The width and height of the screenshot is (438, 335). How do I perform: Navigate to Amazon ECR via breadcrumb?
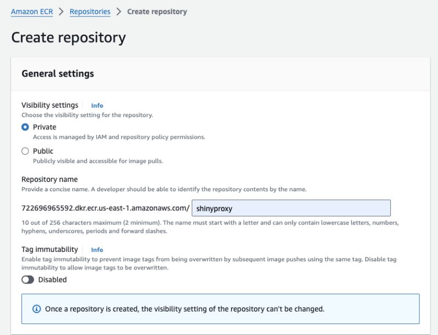point(32,11)
